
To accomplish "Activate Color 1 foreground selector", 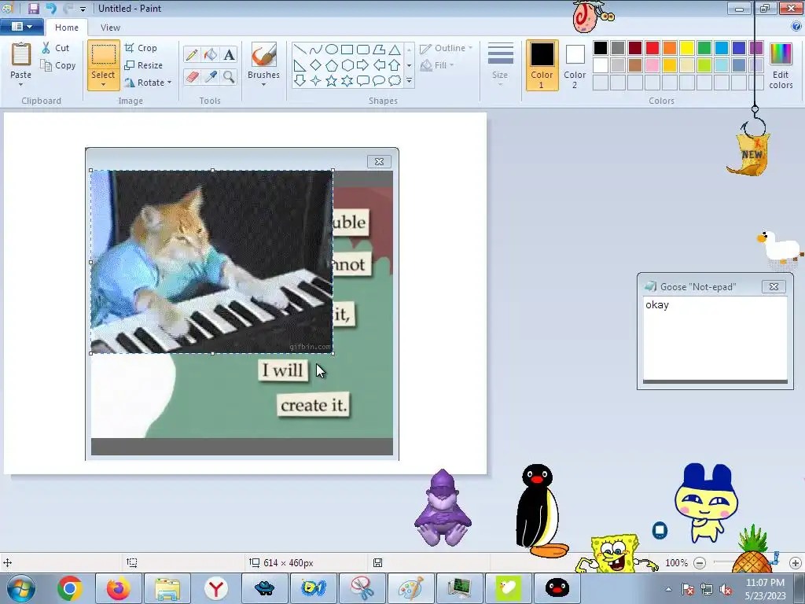I will [x=542, y=65].
